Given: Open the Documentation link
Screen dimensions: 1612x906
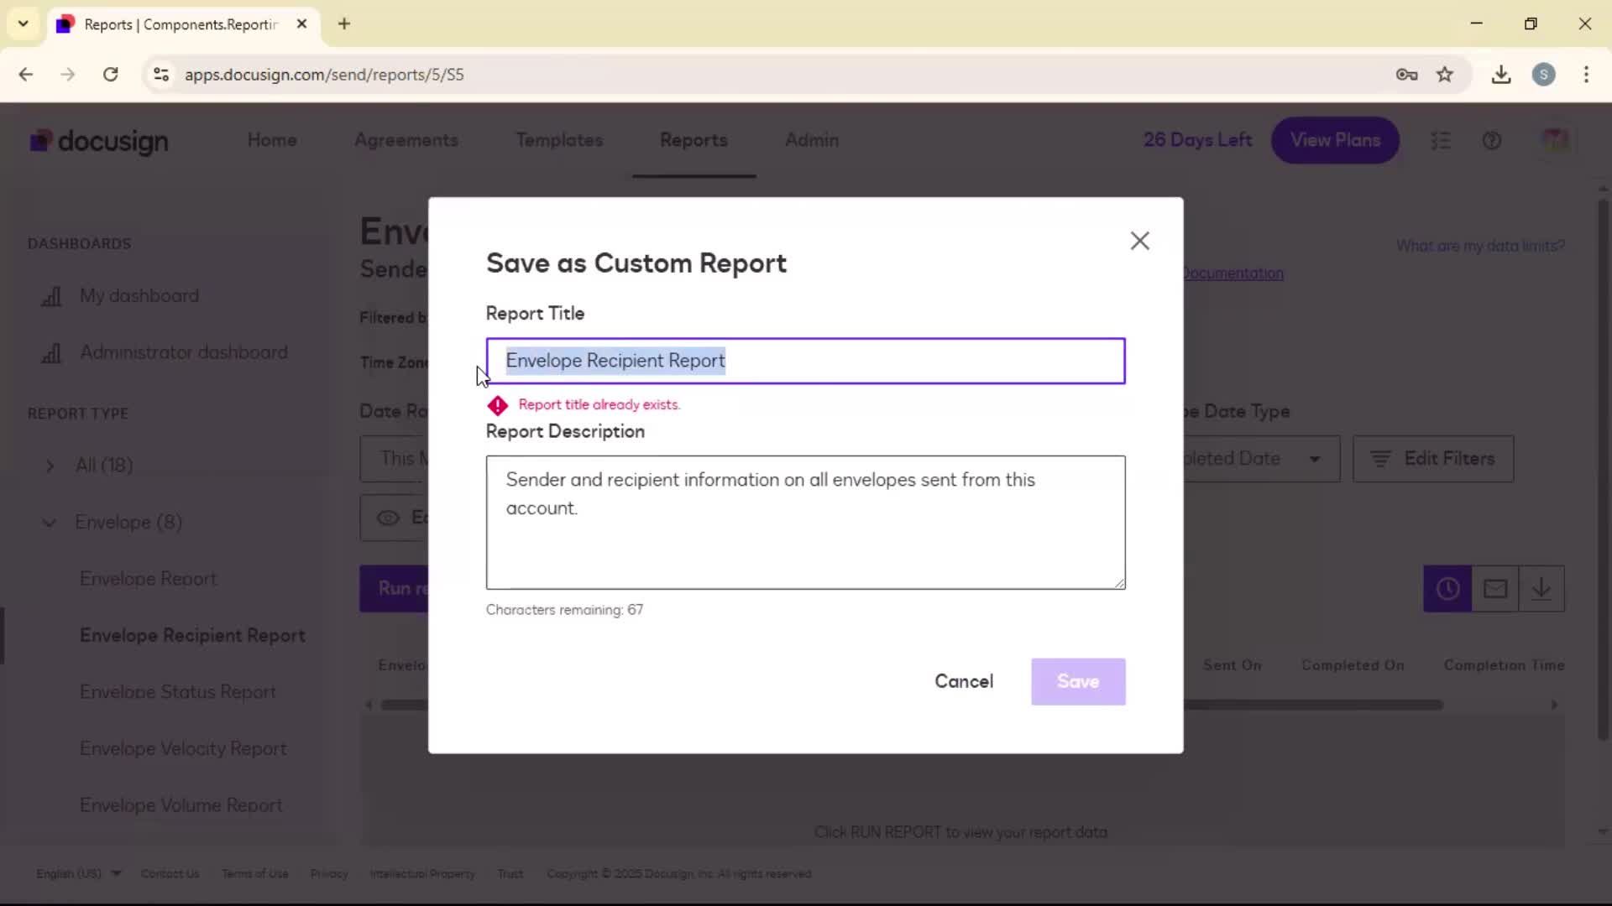Looking at the screenshot, I should tap(1233, 273).
